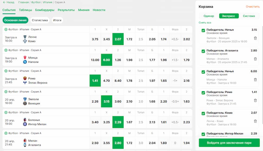Pick 3.55 draw odds for Милан - Аталанта
The width and height of the screenshot is (263, 151).
(x=107, y=143)
